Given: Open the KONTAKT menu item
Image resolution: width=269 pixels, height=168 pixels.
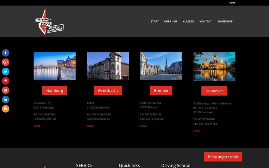Looking at the screenshot, I should [205, 21].
